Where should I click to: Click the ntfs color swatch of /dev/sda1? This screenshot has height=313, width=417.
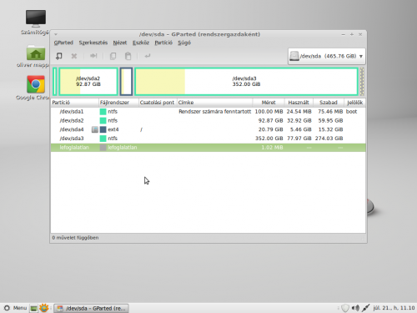coord(103,112)
